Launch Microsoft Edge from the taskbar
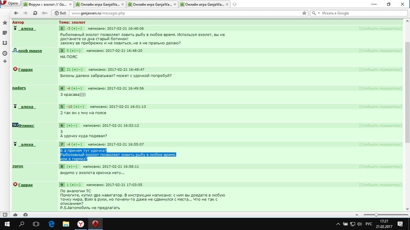410x230 pixels. click(52, 224)
